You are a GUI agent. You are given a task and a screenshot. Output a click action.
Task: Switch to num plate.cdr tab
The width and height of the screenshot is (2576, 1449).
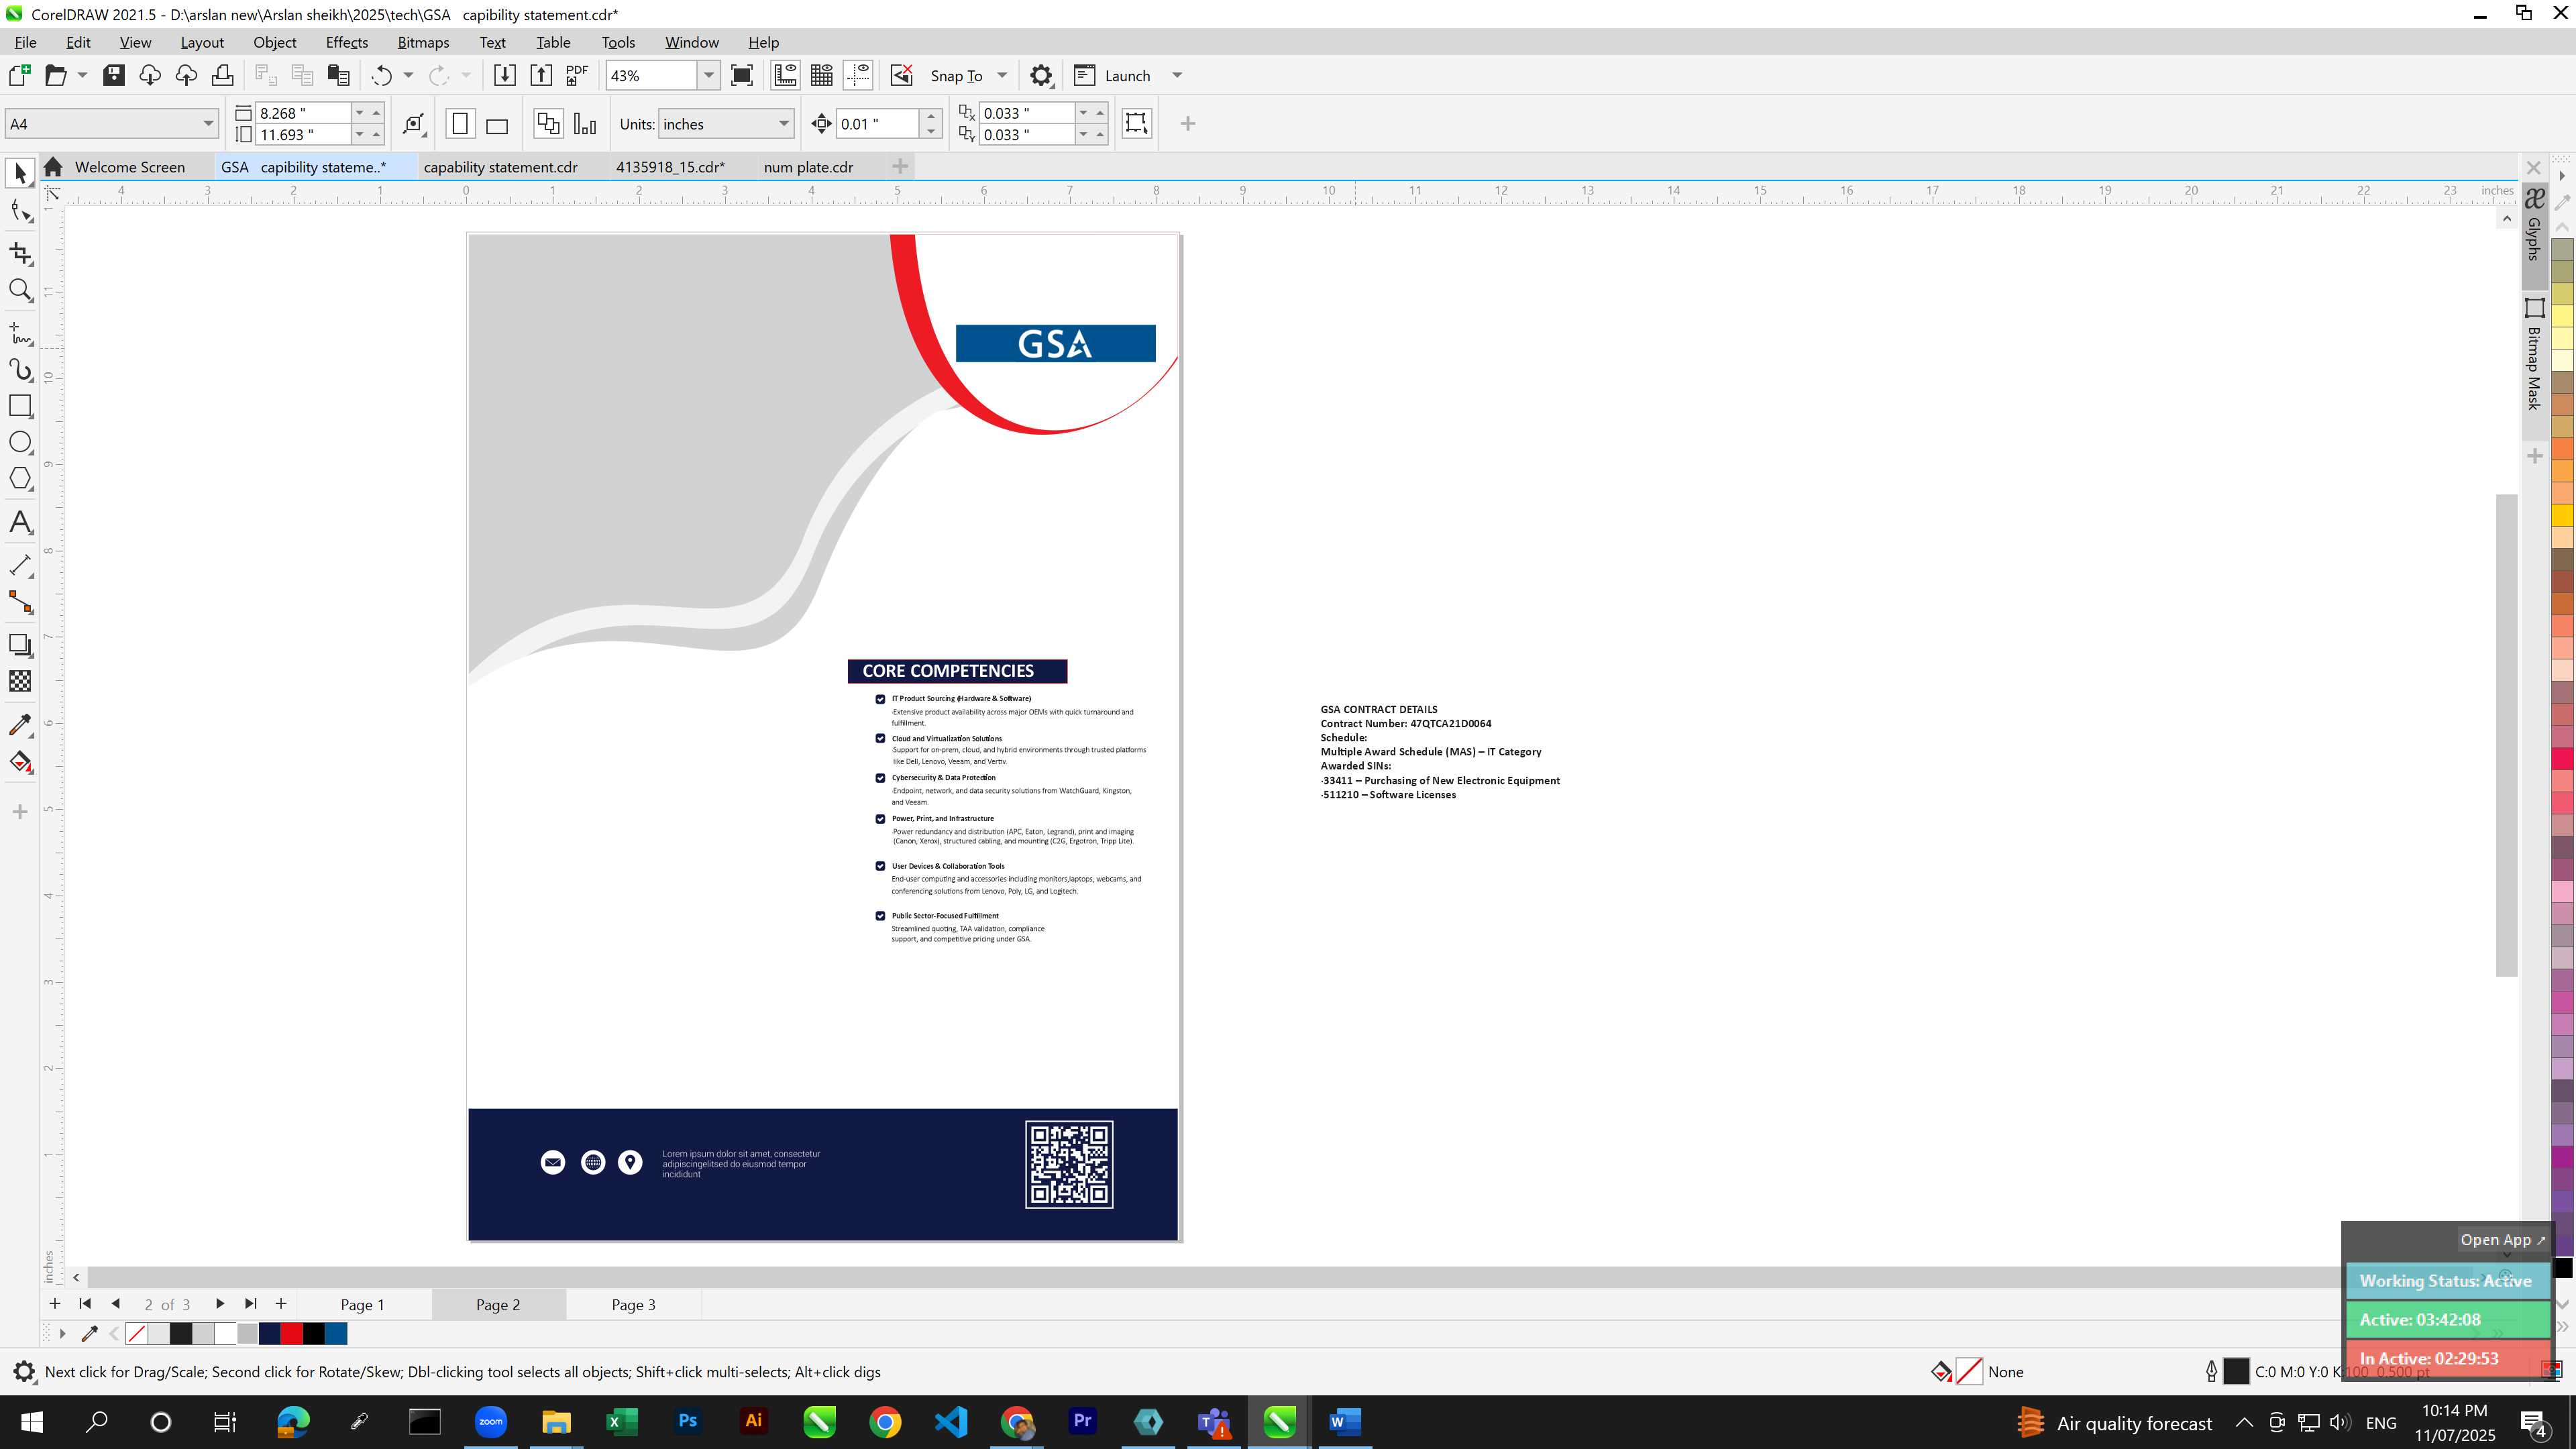coord(808,167)
